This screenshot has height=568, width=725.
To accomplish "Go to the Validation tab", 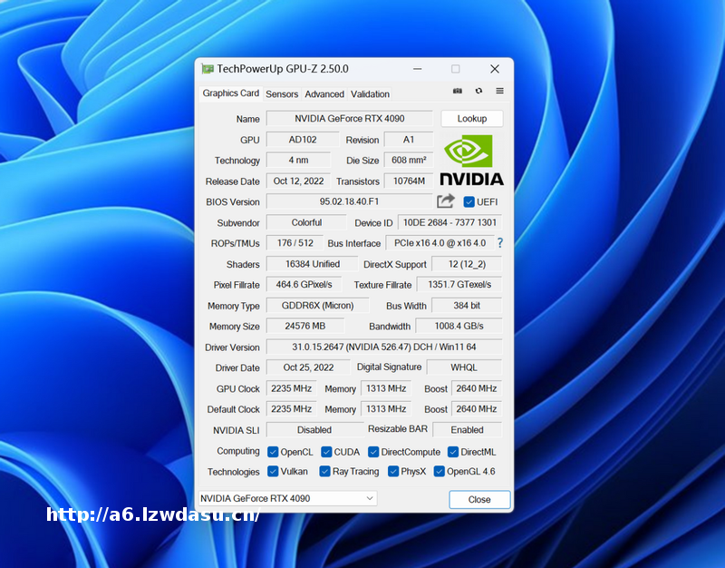I will 370,94.
